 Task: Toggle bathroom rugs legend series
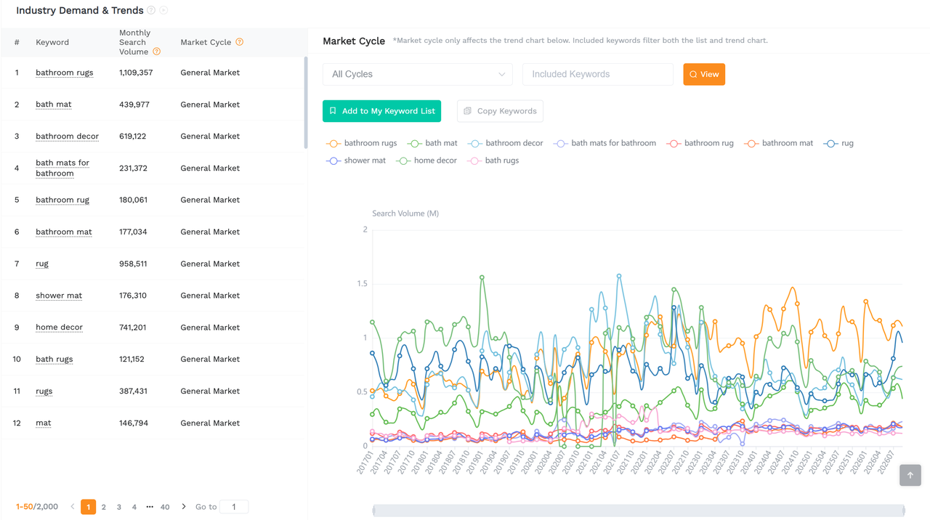click(x=362, y=143)
